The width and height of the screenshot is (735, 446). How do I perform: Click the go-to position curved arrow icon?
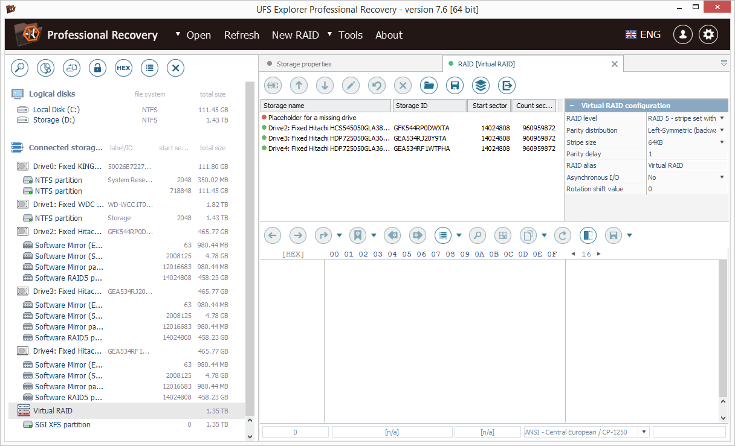coord(323,235)
